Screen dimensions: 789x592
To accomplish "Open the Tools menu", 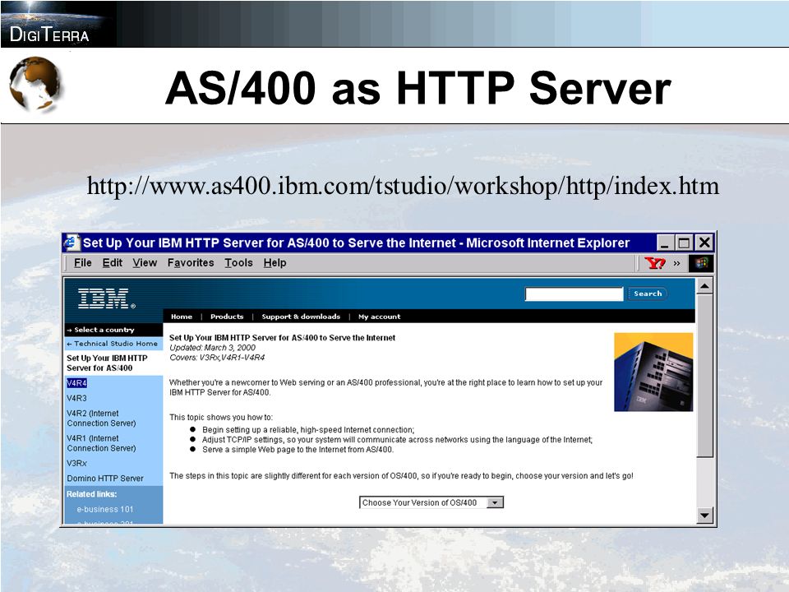I will pyautogui.click(x=238, y=263).
